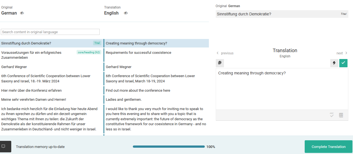The image size is (353, 154).
Task: Toggle visibility eye beside English
Action: tap(126, 13)
